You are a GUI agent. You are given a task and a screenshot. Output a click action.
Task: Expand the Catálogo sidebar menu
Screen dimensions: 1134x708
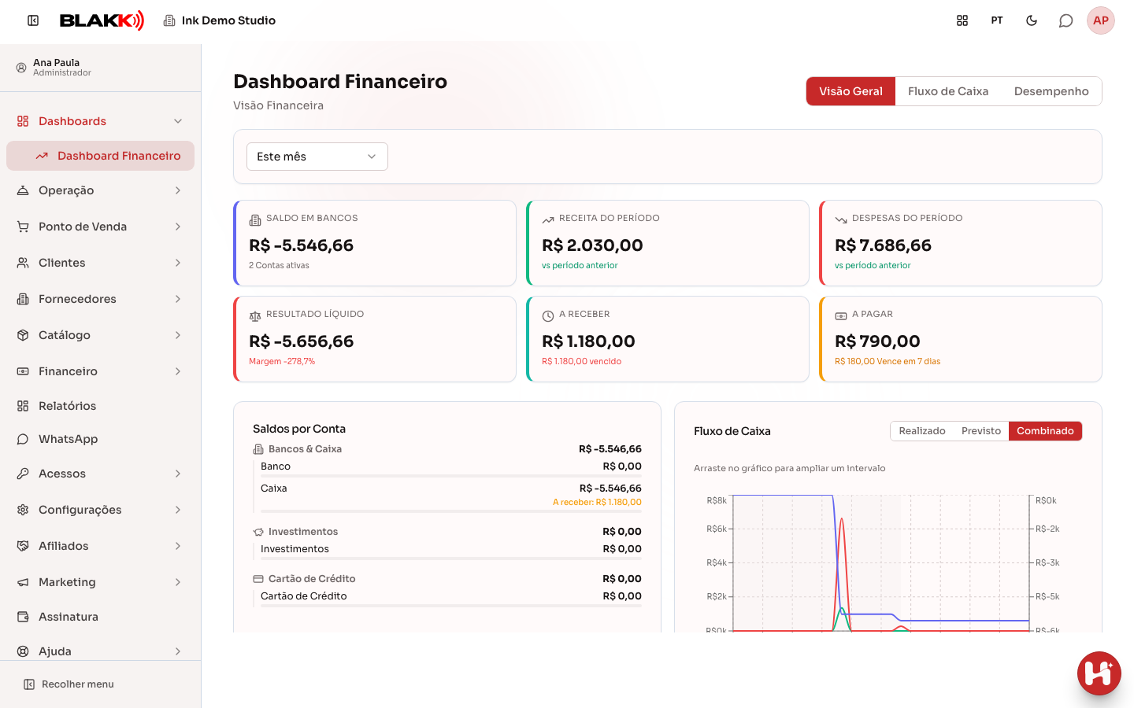pyautogui.click(x=100, y=335)
